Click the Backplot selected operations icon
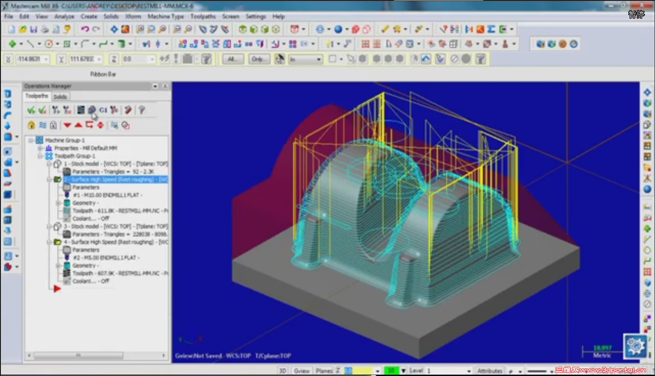655x376 pixels. 81,110
